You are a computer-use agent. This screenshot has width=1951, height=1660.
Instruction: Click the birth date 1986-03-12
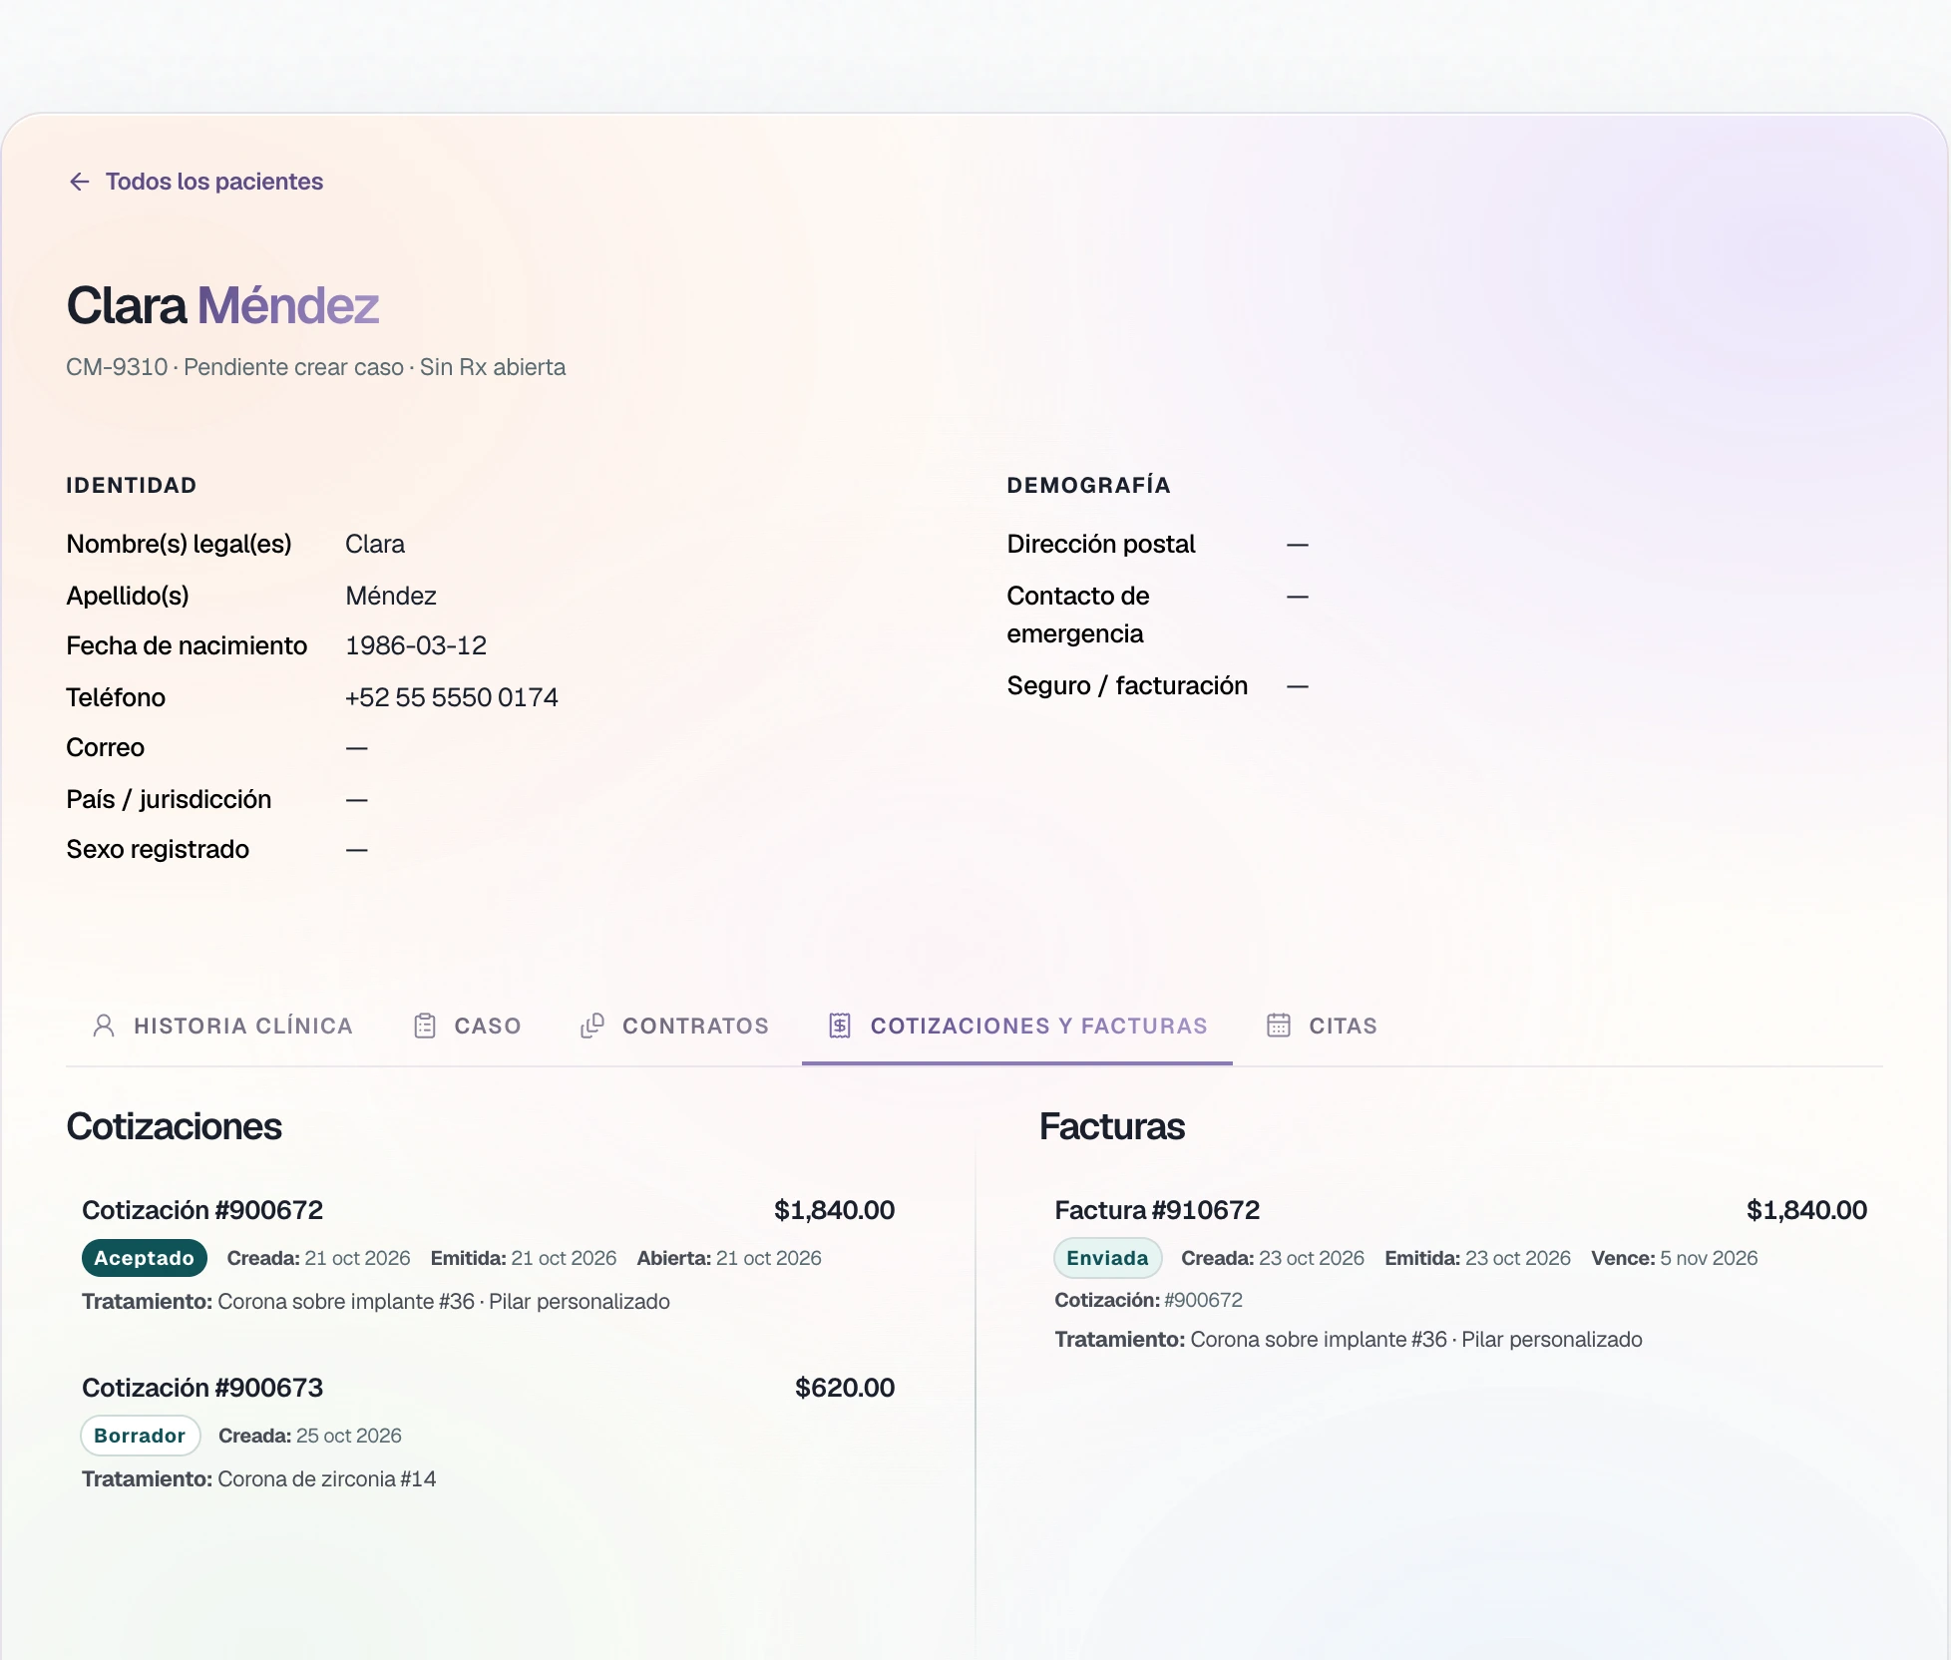(416, 645)
